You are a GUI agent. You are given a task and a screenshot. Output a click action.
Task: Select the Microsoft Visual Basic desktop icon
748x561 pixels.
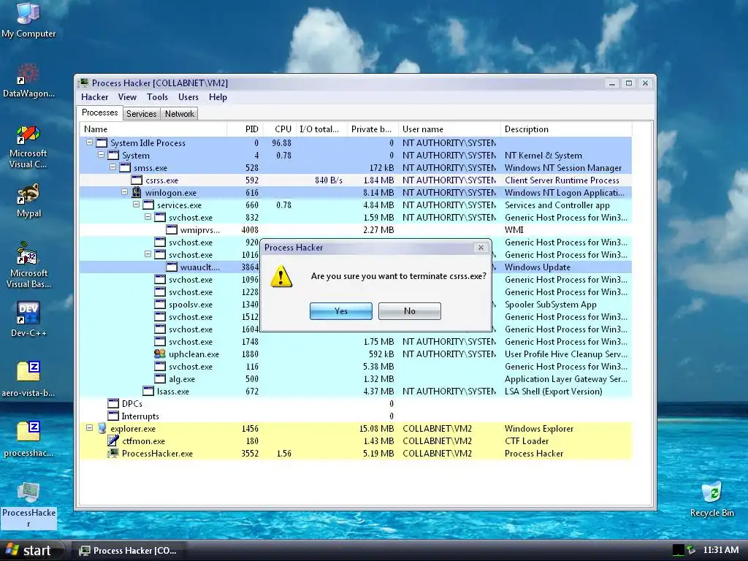point(28,265)
